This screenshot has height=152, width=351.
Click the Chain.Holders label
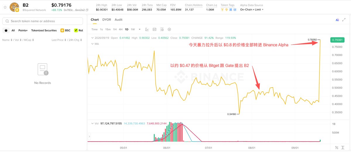(194, 5)
